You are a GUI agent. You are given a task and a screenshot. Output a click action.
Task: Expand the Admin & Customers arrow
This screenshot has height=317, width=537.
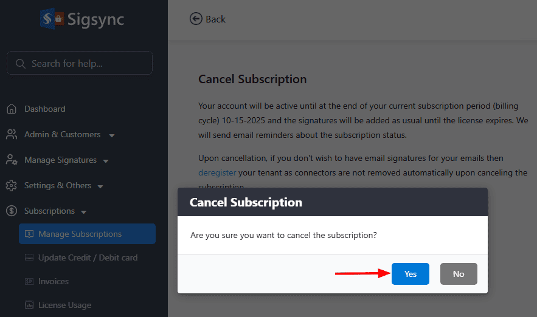click(111, 135)
